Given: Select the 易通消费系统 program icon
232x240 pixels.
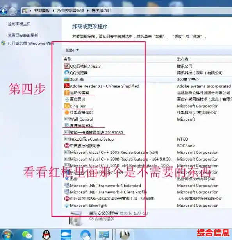Looking at the screenshot, I should [x=66, y=126].
